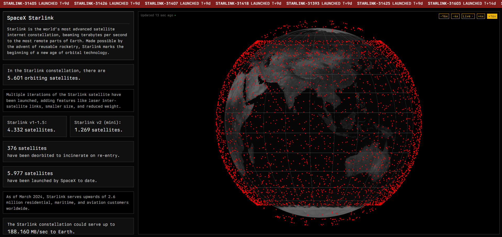The height and width of the screenshot is (237, 502).
Task: Select STARLINK-31407 in the top ticker
Action: [x=178, y=3]
